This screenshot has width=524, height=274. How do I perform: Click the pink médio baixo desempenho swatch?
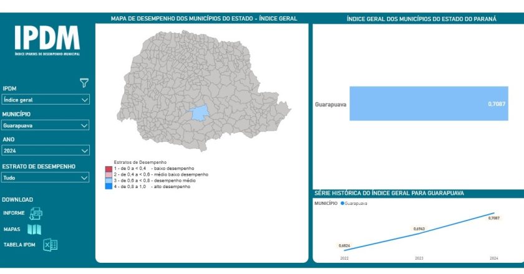[x=109, y=175]
